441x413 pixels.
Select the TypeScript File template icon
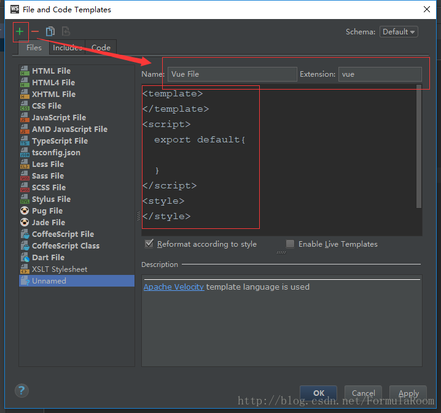point(25,141)
